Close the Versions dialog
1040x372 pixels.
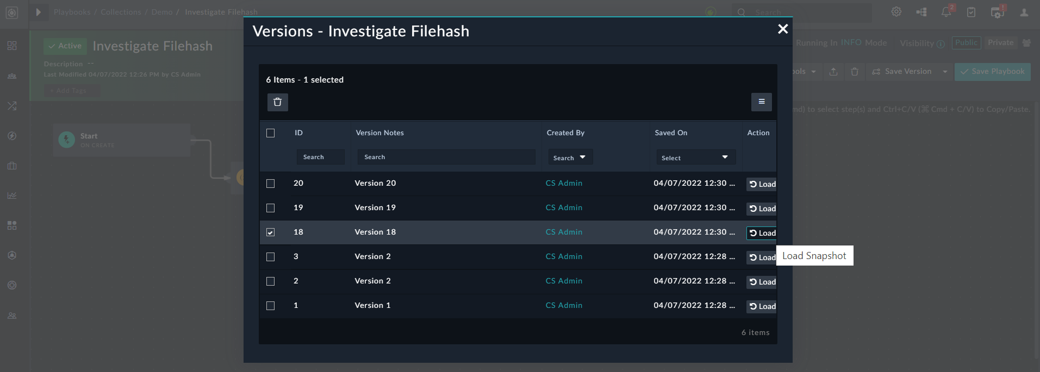(x=782, y=29)
